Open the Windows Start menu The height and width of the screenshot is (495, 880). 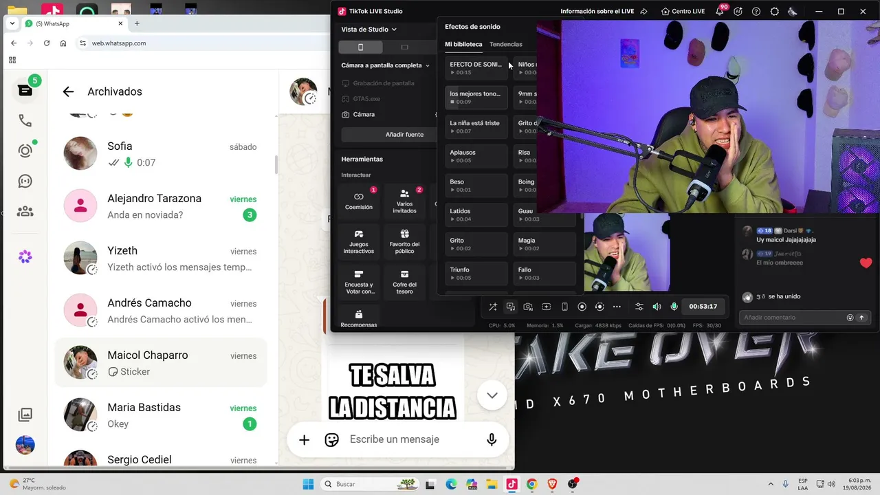click(308, 484)
